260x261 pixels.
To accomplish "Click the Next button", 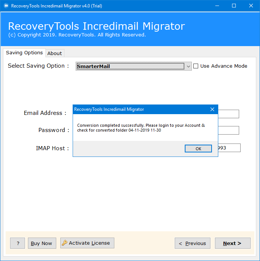I will pyautogui.click(x=233, y=243).
